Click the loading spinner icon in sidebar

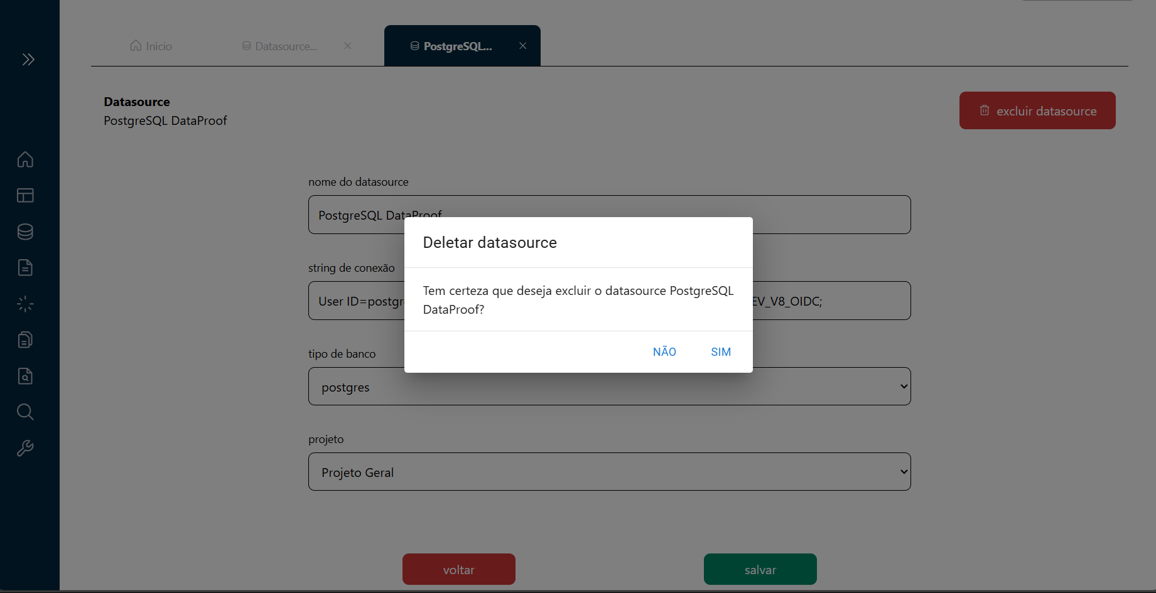click(25, 304)
